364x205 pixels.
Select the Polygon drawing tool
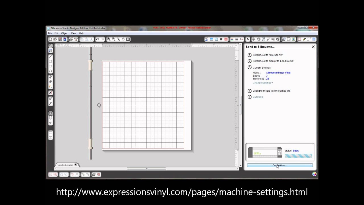[50, 77]
